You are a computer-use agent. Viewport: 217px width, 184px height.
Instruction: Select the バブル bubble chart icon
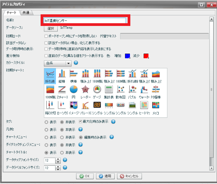(132, 92)
